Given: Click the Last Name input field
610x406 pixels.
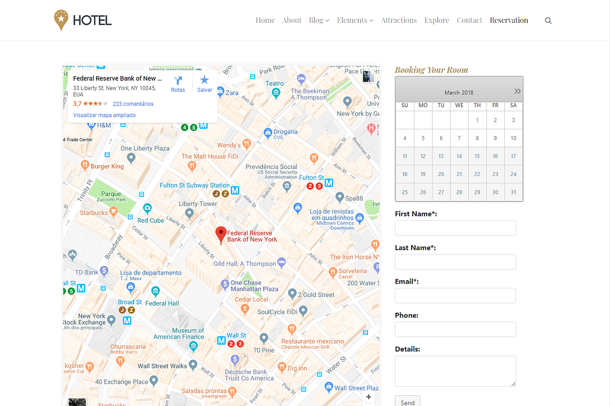Looking at the screenshot, I should [x=455, y=262].
